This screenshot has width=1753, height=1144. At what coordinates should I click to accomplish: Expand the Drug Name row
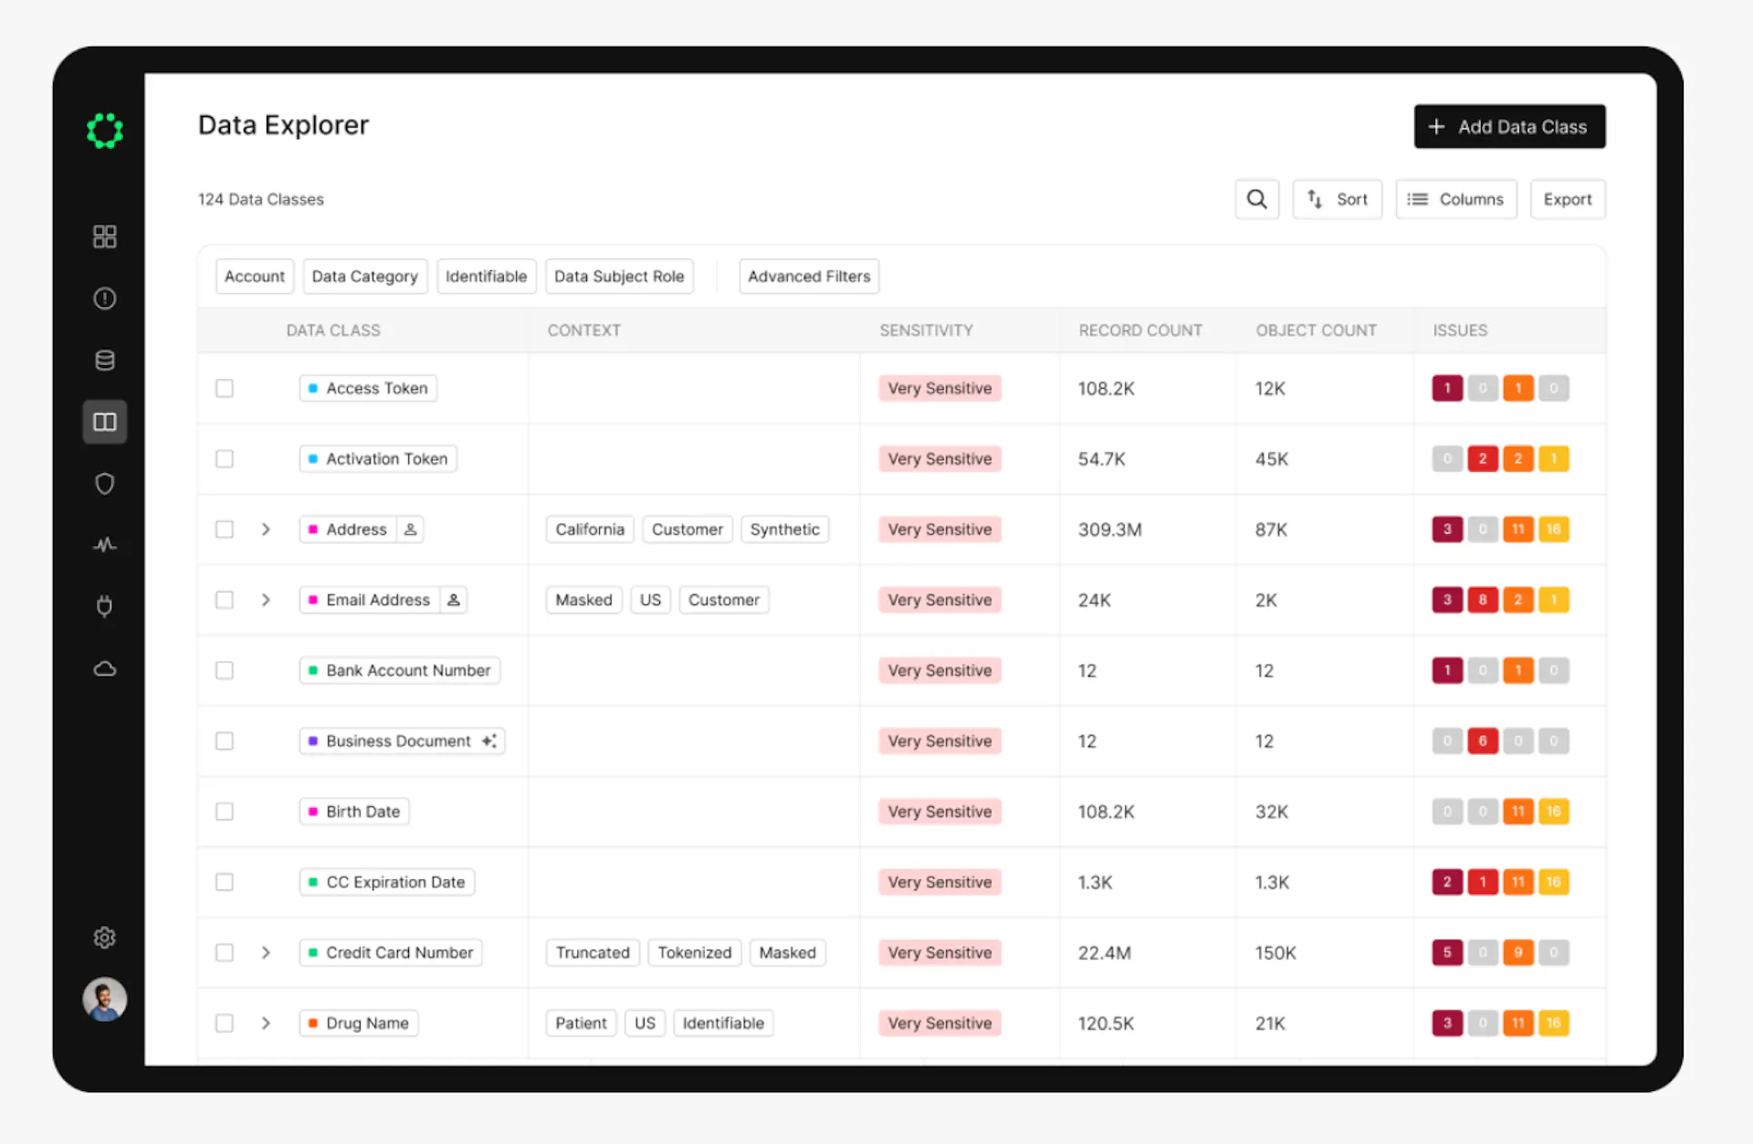[x=266, y=1023]
